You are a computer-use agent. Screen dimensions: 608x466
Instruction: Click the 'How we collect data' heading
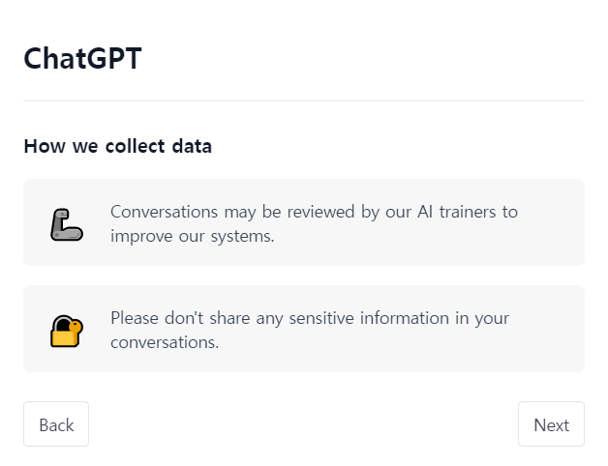[x=118, y=146]
